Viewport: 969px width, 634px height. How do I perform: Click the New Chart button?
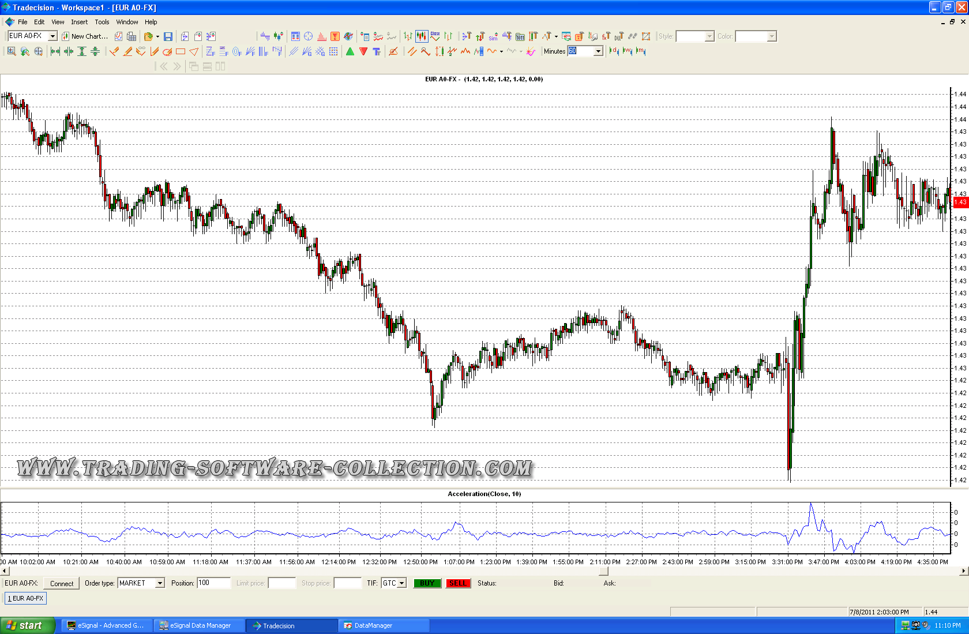click(x=85, y=36)
